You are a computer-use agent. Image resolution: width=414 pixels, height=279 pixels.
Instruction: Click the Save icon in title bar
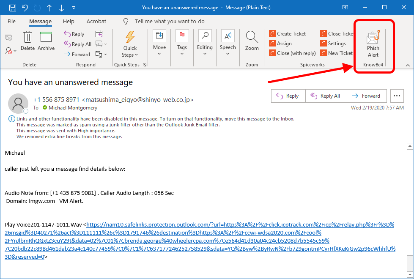12,8
